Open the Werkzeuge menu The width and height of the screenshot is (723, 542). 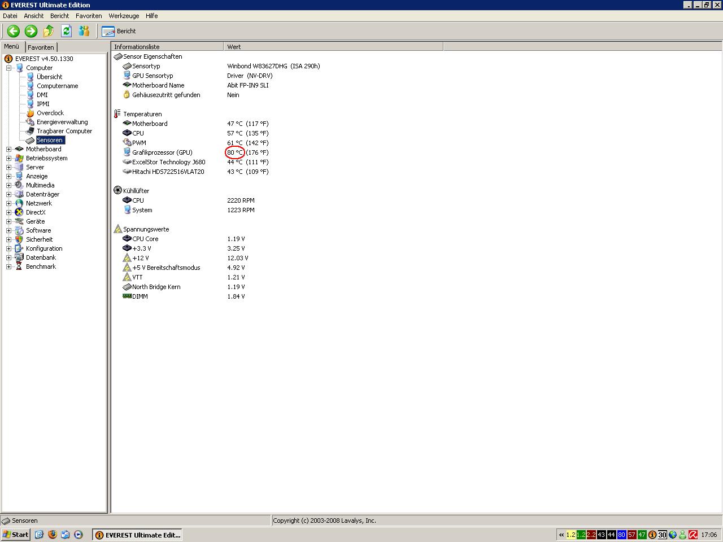pos(123,16)
